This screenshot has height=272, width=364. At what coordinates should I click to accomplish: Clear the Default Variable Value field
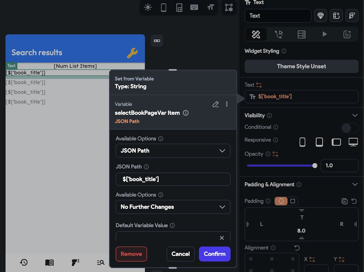click(222, 238)
